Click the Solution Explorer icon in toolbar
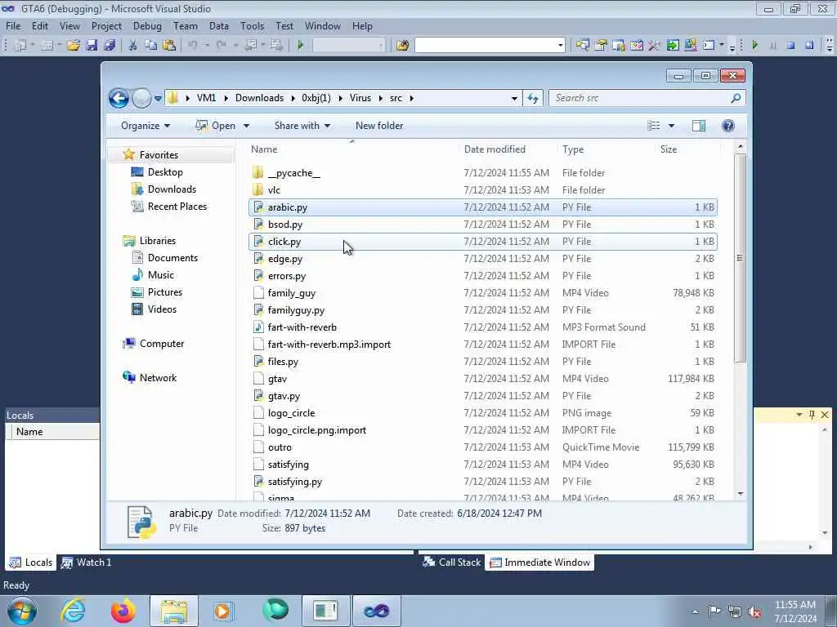 [x=582, y=46]
